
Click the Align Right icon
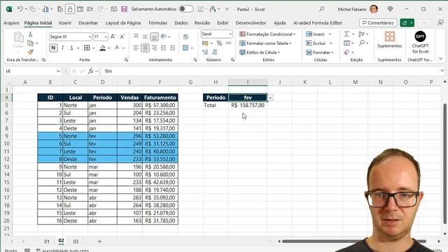click(154, 48)
